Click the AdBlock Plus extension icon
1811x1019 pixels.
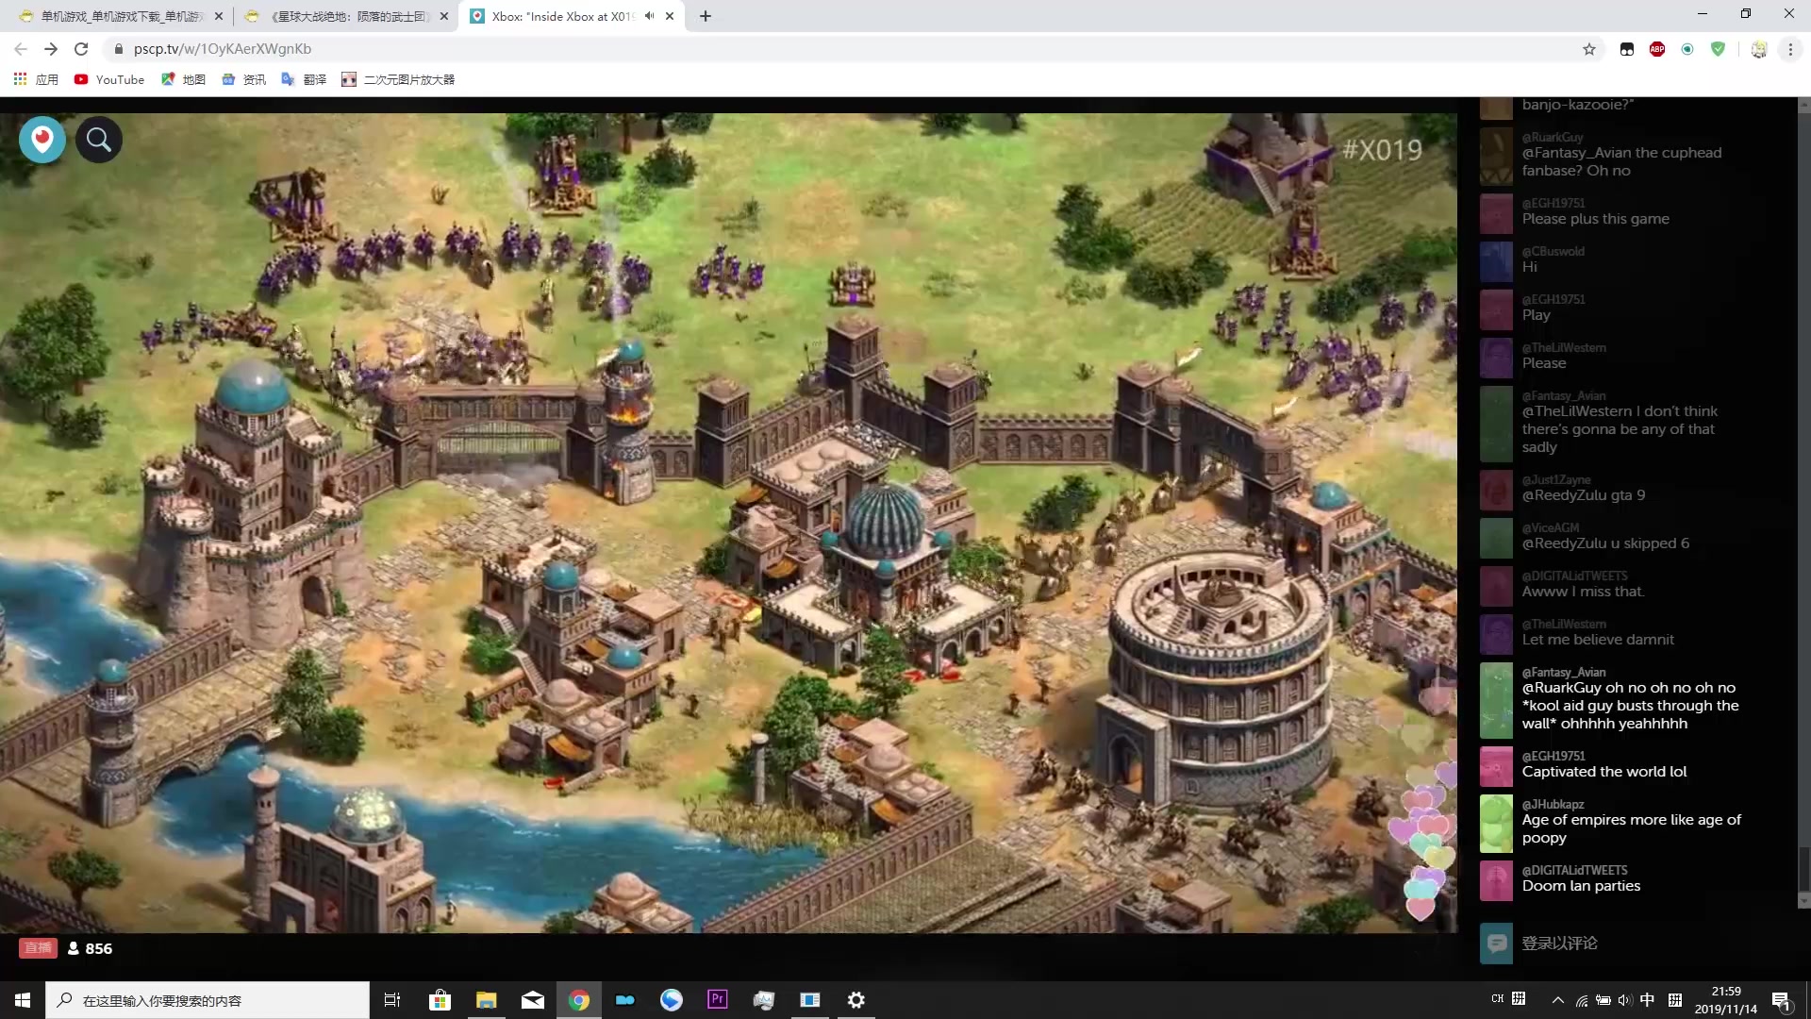[x=1657, y=48]
